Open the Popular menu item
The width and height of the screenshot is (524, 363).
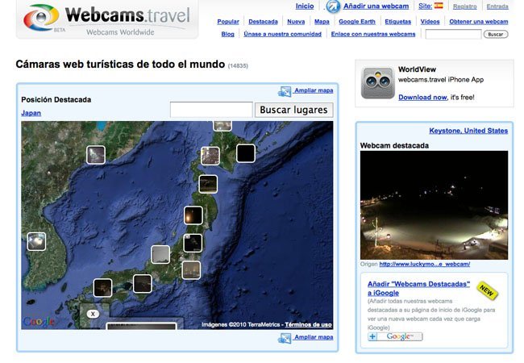228,22
